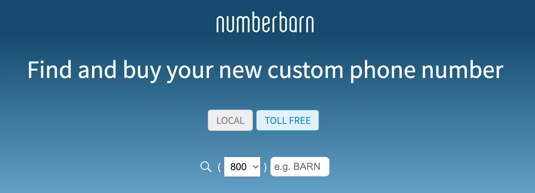
Task: Choose the grey LOCAL button
Action: pyautogui.click(x=230, y=120)
